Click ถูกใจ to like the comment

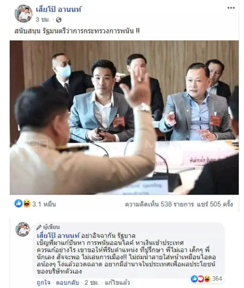pos(43,282)
